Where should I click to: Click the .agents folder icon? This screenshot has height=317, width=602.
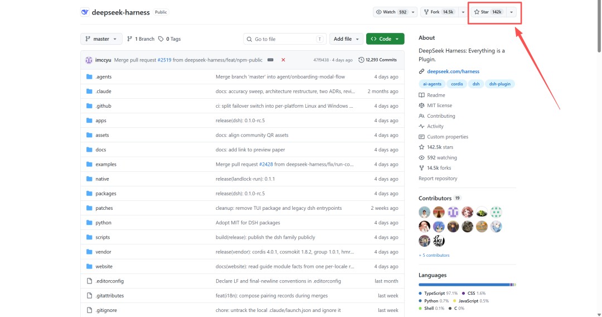(89, 76)
